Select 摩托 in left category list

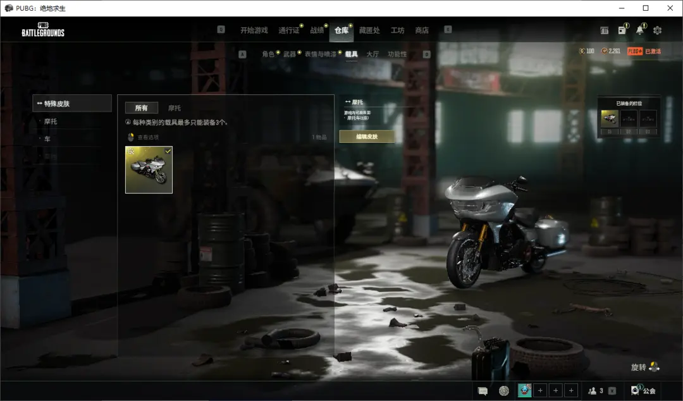(51, 121)
